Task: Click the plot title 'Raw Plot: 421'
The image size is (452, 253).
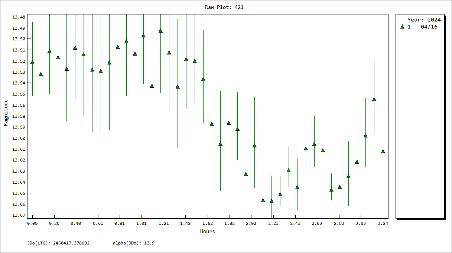Action: coord(224,7)
